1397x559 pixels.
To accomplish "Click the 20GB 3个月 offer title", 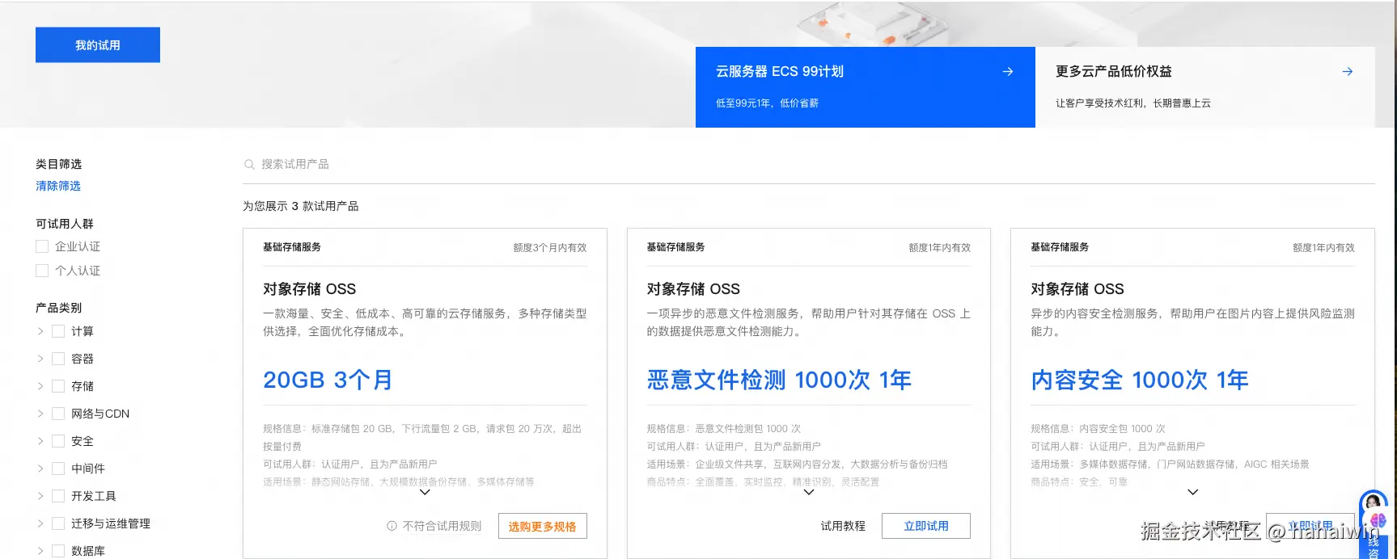I will pos(328,380).
